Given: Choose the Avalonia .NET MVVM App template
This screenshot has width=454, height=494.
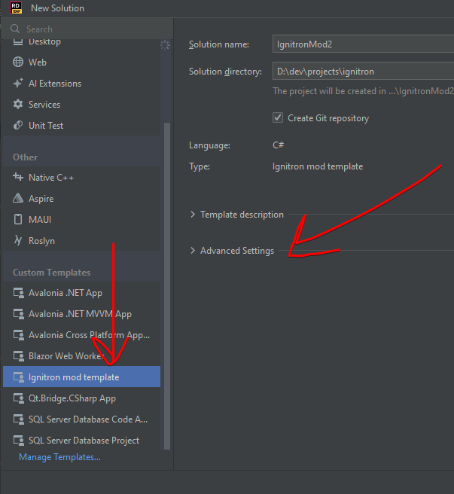Looking at the screenshot, I should (81, 314).
